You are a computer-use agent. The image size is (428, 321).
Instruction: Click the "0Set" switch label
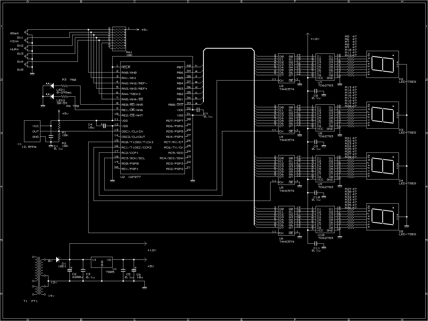pos(14,33)
